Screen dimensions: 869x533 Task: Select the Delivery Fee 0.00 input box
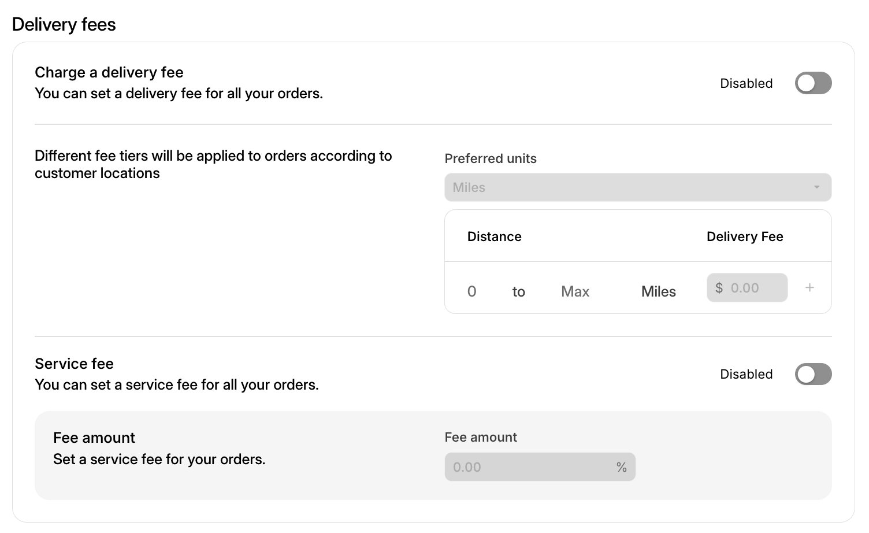(x=747, y=287)
